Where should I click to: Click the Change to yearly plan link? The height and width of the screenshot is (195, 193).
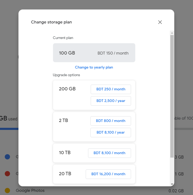94,67
